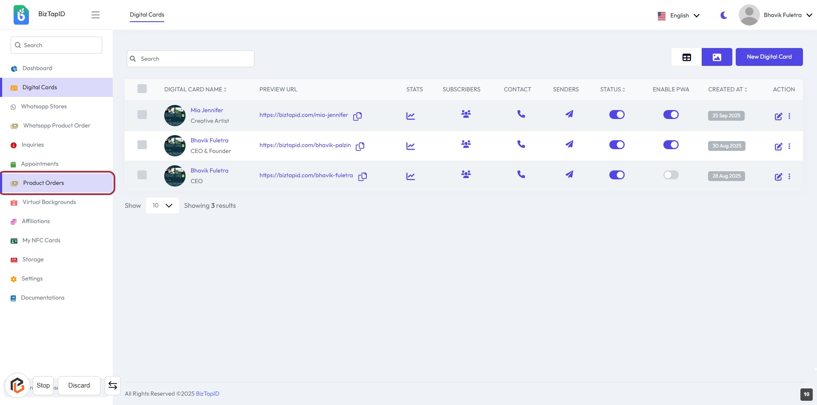Click contact phone icon for bhavik-fuletra card
The width and height of the screenshot is (817, 405).
(x=521, y=174)
